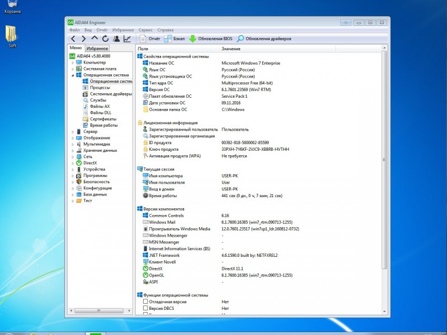The height and width of the screenshot is (335, 447).
Task: Select the Устройства icon in the tree
Action: tap(79, 169)
